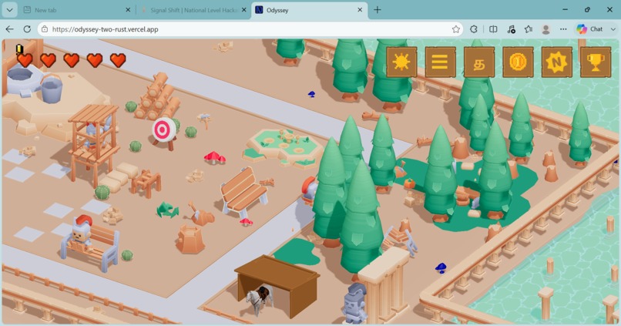Click the stacked log pile
The height and width of the screenshot is (326, 621).
click(158, 97)
